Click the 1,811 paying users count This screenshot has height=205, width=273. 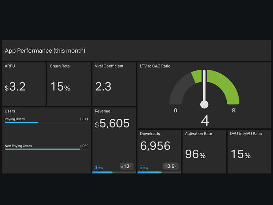coord(84,119)
